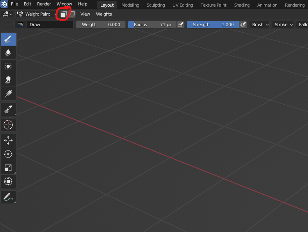Switch to the Sculpting workspace tab

click(x=156, y=5)
